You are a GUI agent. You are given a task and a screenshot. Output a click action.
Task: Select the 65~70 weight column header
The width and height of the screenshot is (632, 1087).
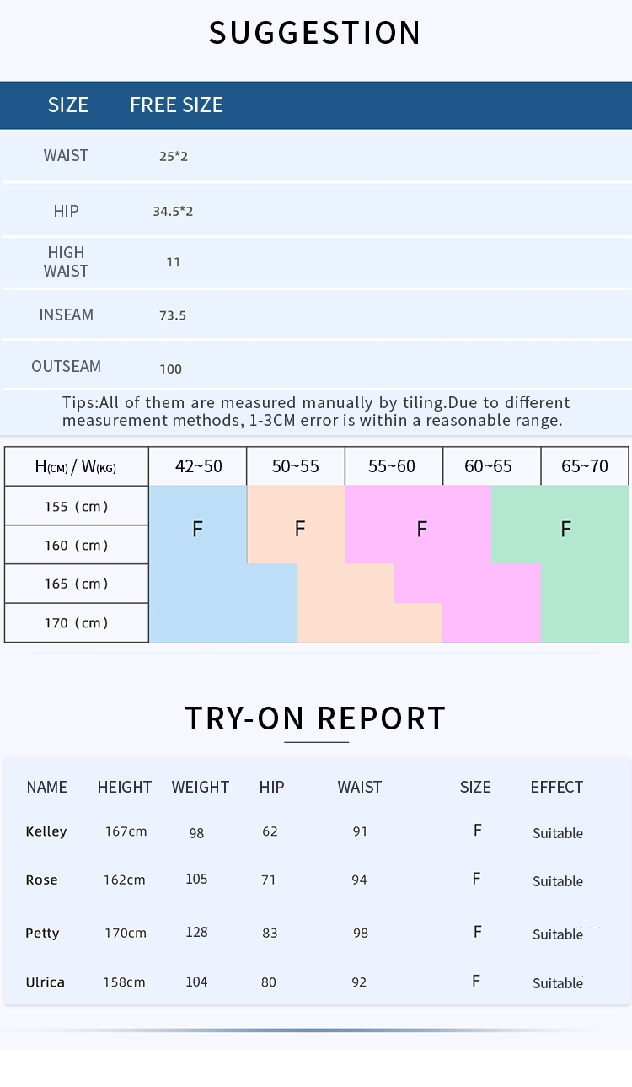pyautogui.click(x=585, y=466)
